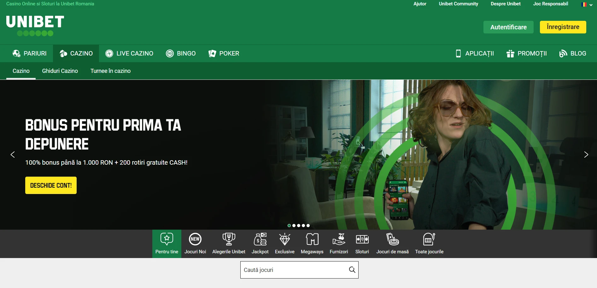Click the Unibet logo
The image size is (597, 288).
(x=35, y=26)
